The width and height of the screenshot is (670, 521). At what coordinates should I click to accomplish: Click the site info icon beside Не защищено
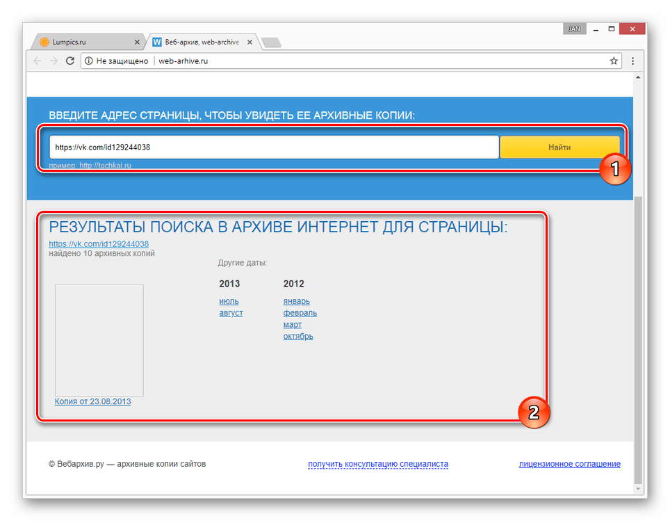(89, 61)
